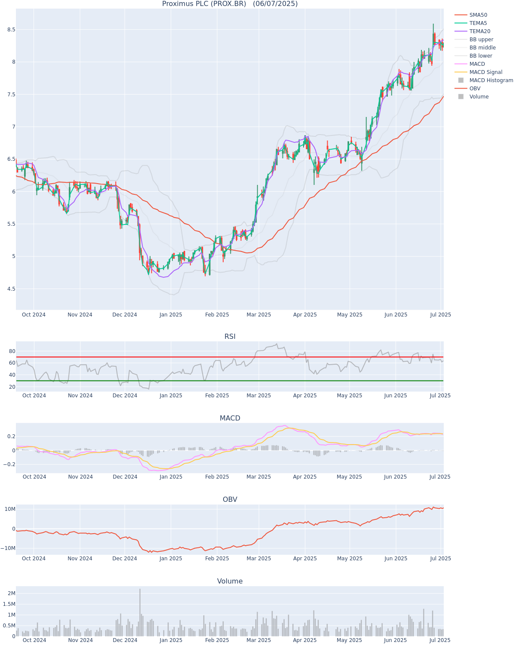Click the 10M tick on OBV axis
This screenshot has height=645, width=516.
pos(10,509)
